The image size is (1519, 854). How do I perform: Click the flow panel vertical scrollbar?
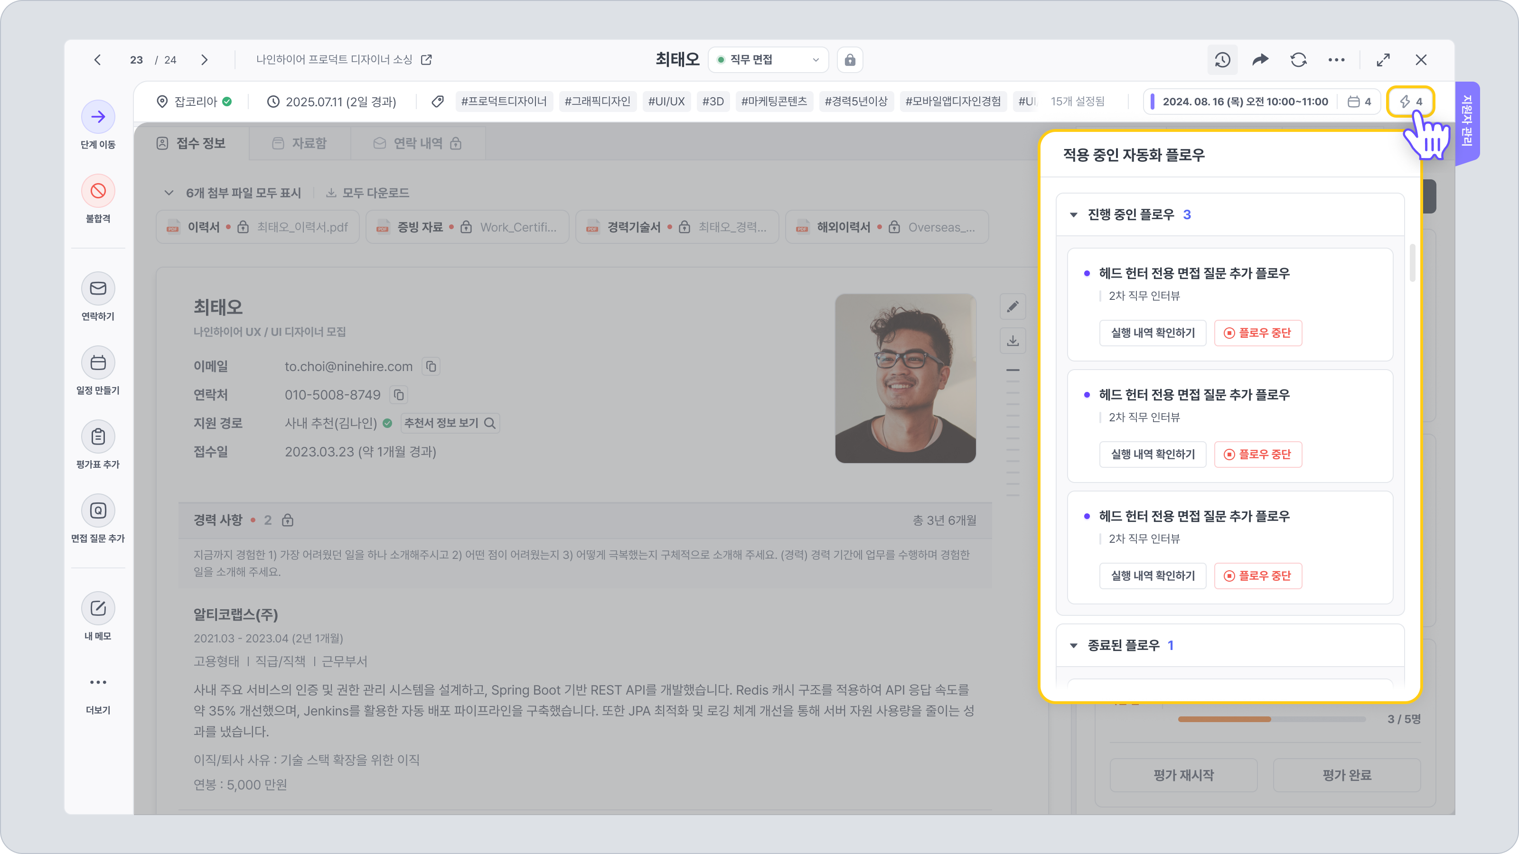pyautogui.click(x=1412, y=263)
